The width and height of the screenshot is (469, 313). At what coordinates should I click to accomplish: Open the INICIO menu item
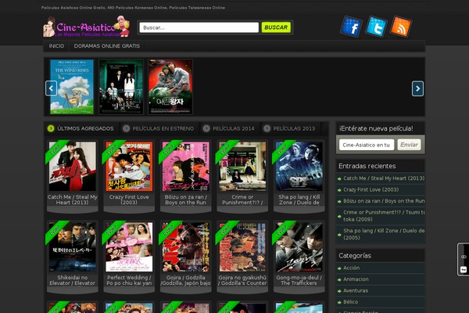point(56,46)
